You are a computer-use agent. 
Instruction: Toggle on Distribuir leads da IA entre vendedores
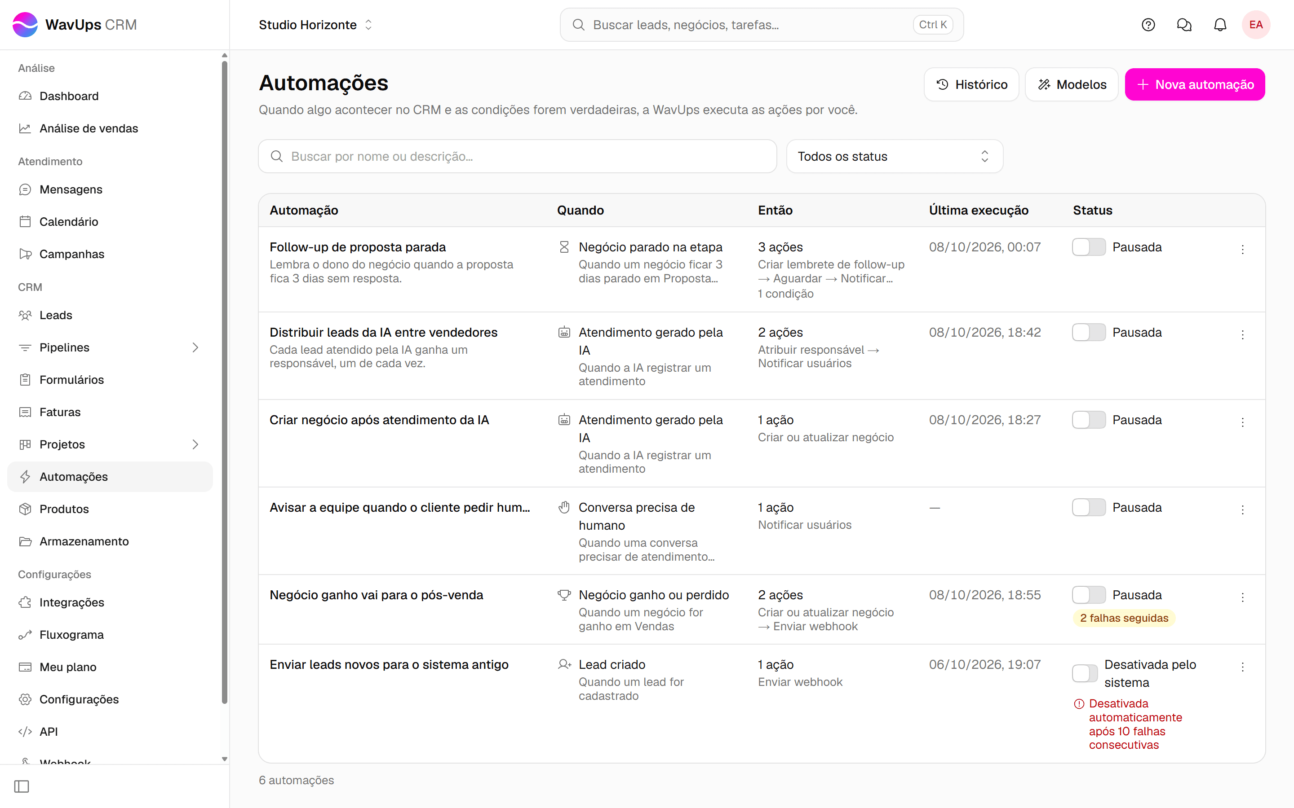coord(1089,332)
